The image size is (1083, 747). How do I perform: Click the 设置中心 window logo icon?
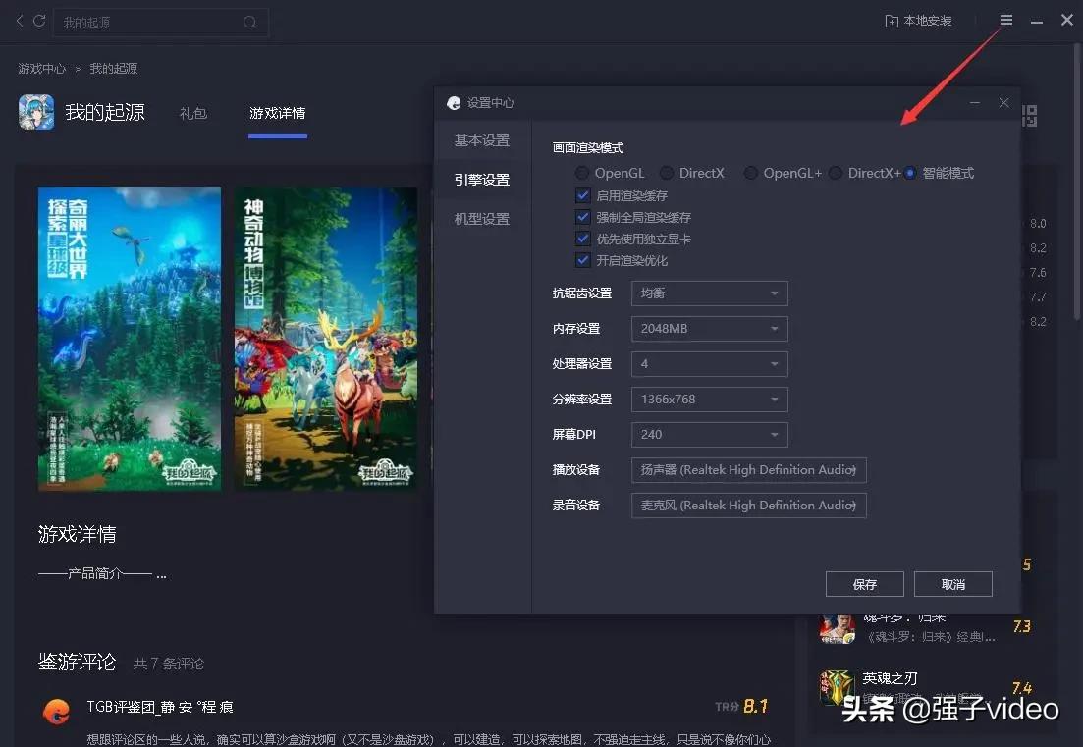point(454,102)
